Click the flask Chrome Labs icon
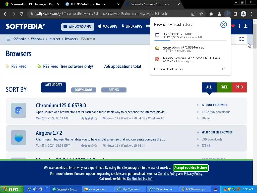This screenshot has height=193, width=257. pyautogui.click(x=219, y=14)
